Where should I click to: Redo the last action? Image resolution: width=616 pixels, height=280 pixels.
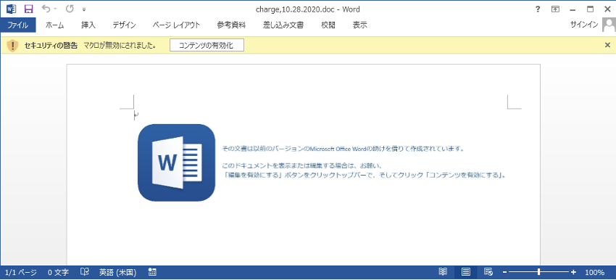tap(70, 9)
